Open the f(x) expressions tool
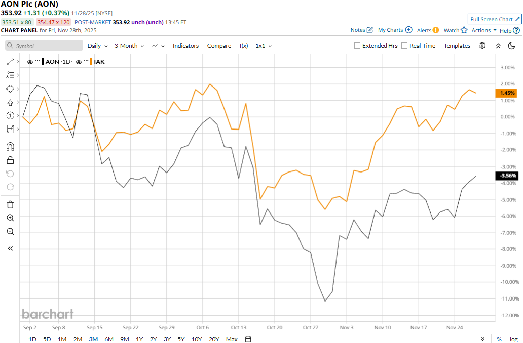 [243, 46]
